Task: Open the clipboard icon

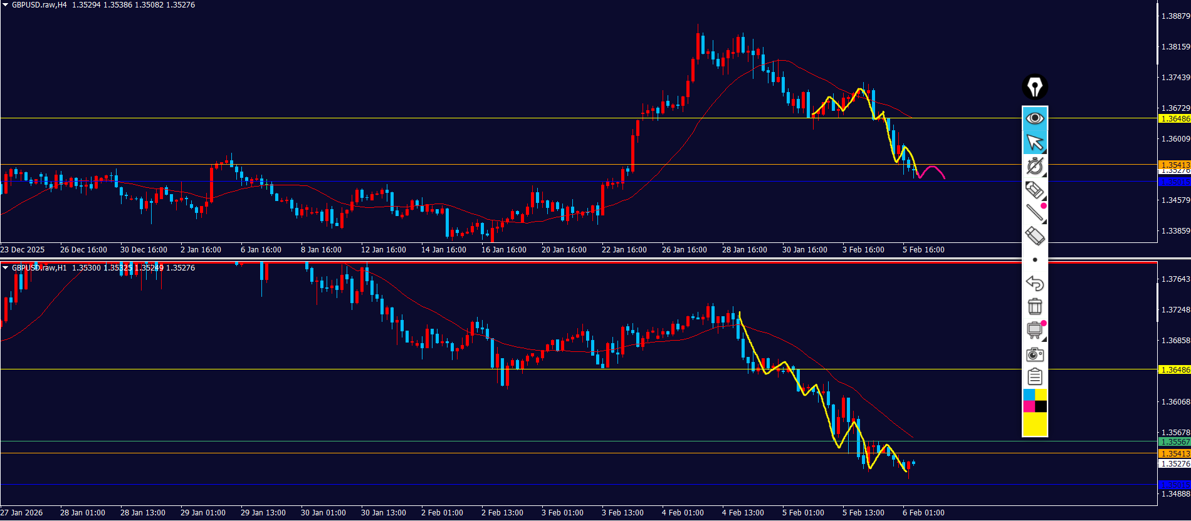Action: [1035, 376]
